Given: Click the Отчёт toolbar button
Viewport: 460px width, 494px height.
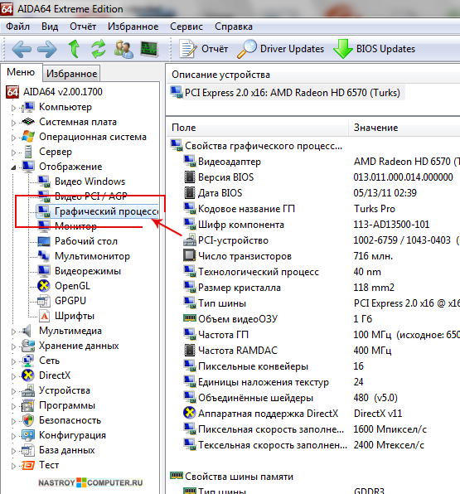Looking at the screenshot, I should [x=204, y=49].
